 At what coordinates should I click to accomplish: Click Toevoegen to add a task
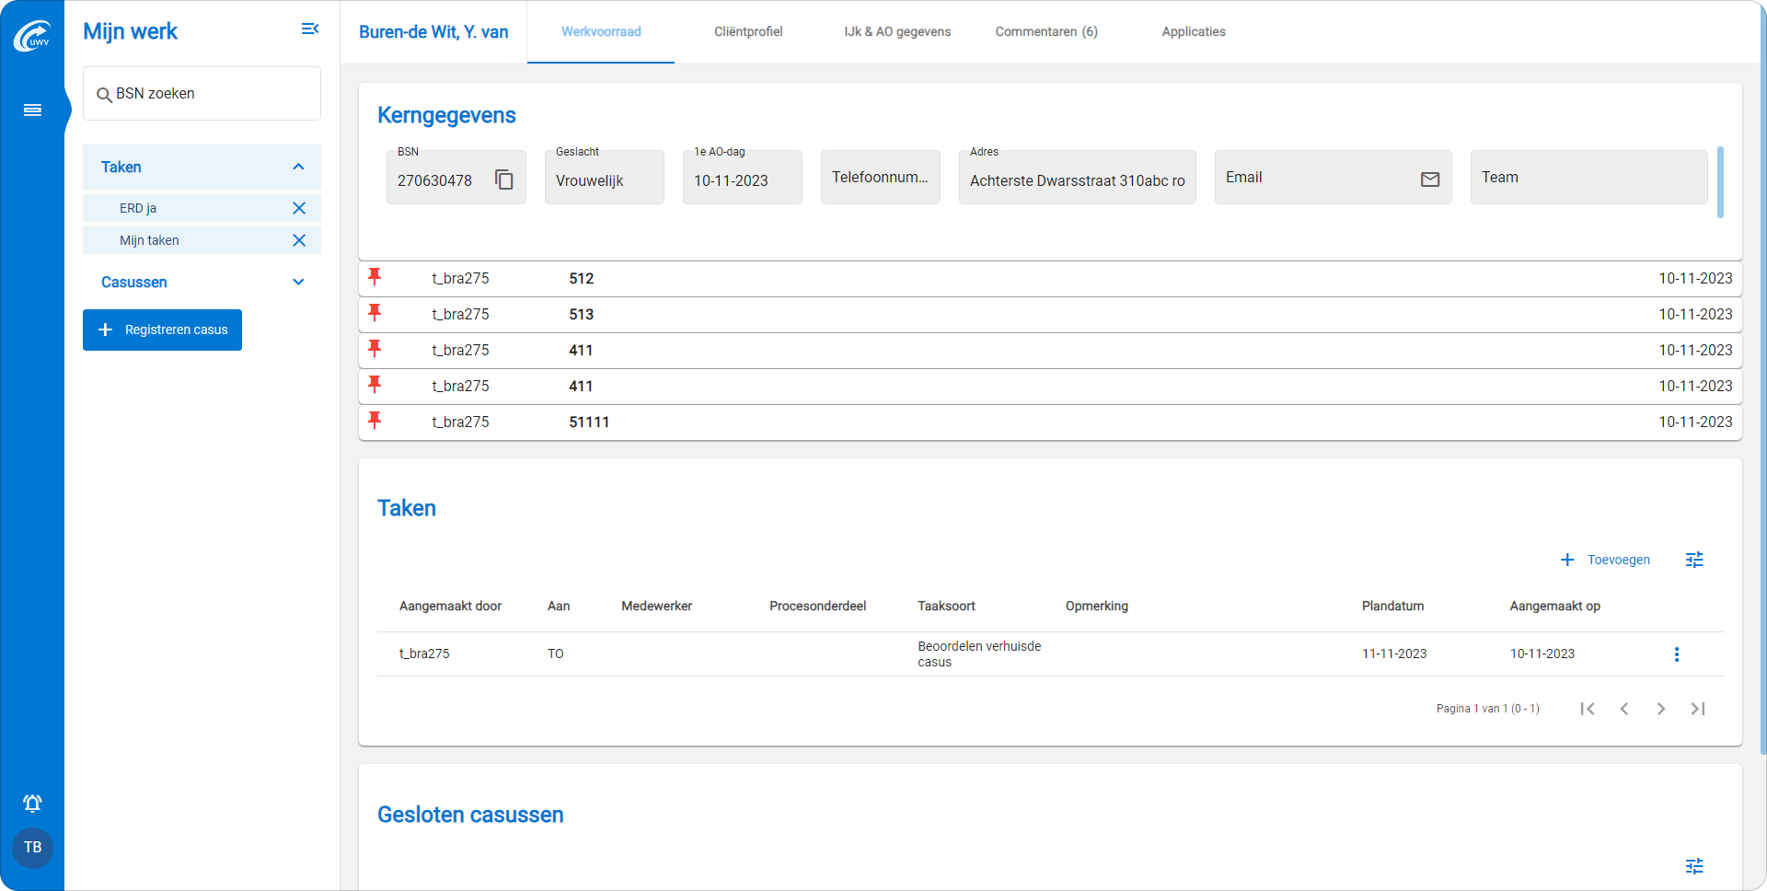coord(1606,560)
